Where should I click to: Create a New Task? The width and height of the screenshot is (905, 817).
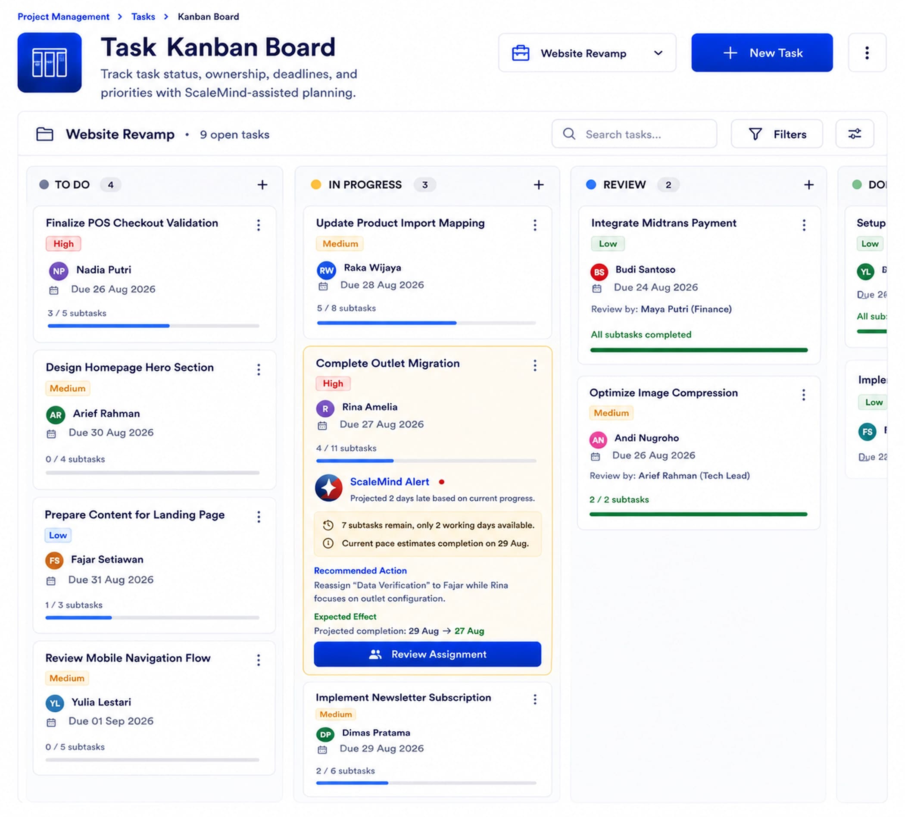762,53
